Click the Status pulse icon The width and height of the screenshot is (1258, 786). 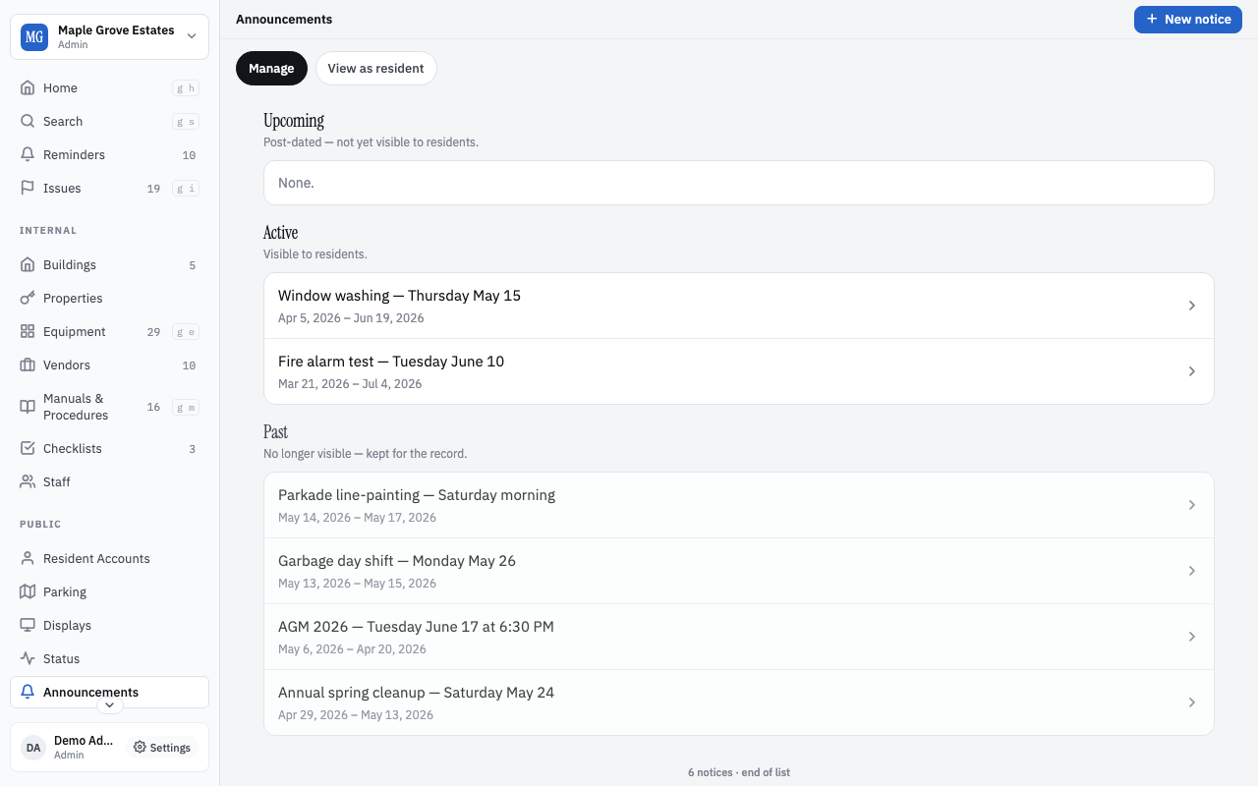click(28, 658)
